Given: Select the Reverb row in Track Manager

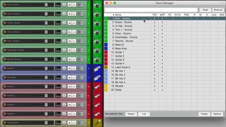Looking at the screenshot, I should [x=165, y=86].
